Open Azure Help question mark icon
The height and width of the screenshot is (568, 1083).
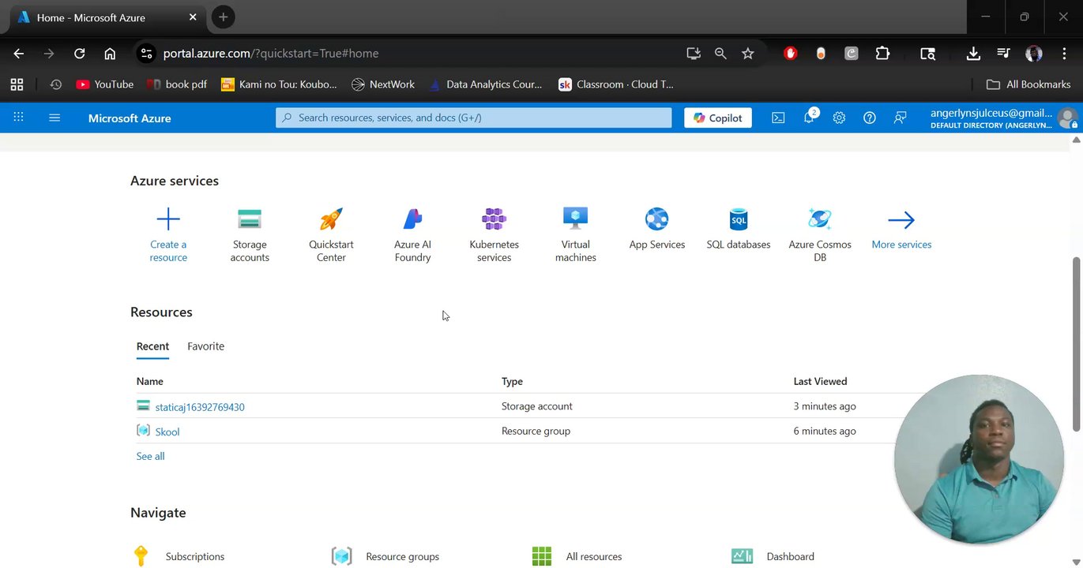pyautogui.click(x=870, y=118)
